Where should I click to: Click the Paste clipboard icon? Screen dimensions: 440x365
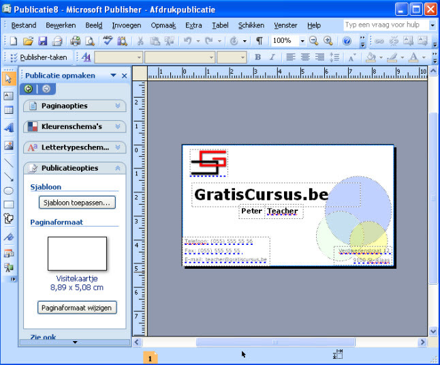point(155,41)
